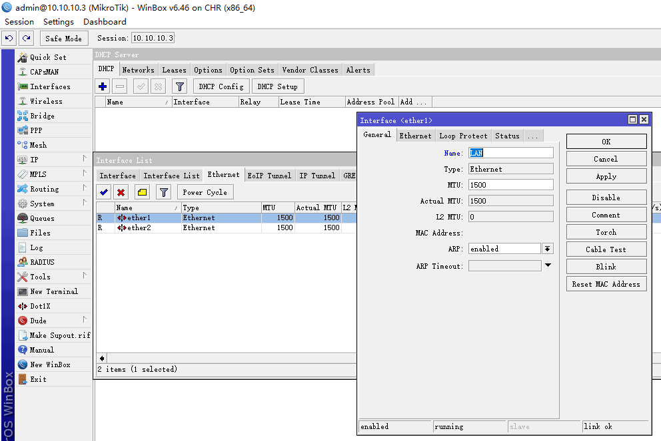
Task: Click OK in the ether1 dialog
Action: (606, 142)
